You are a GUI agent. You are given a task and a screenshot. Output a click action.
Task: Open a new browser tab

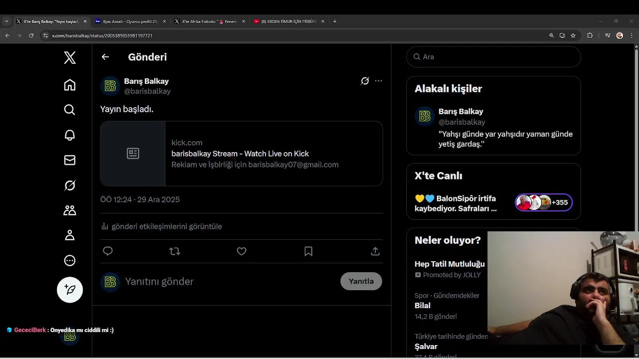click(x=334, y=21)
